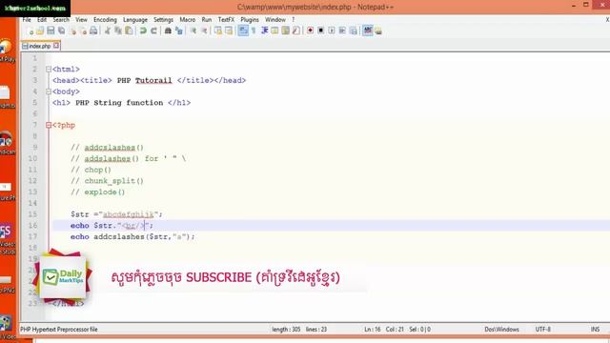Image resolution: width=610 pixels, height=343 pixels.
Task: Toggle Word wrap in toolbar
Action: (x=243, y=30)
